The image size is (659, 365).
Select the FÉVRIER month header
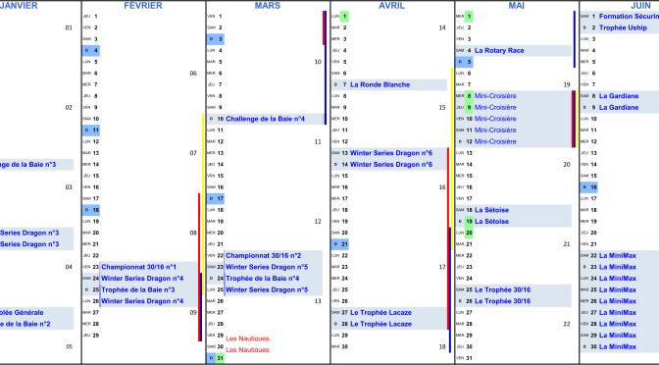tap(143, 6)
